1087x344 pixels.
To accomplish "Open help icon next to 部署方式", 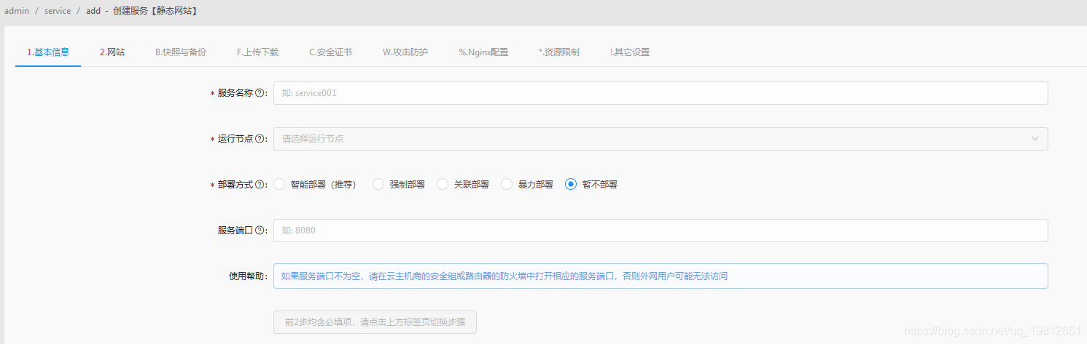I will 260,185.
